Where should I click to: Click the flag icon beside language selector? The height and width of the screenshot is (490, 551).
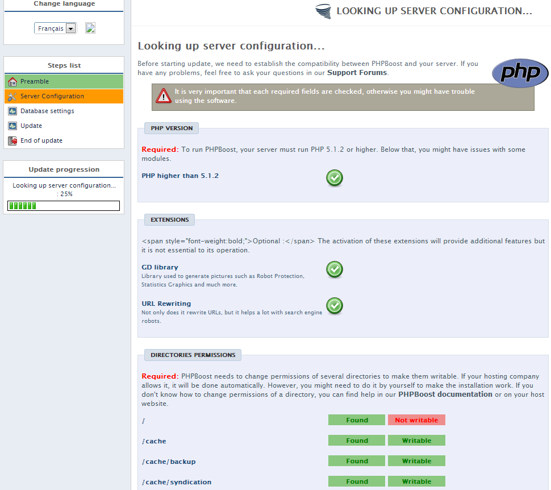tap(90, 28)
